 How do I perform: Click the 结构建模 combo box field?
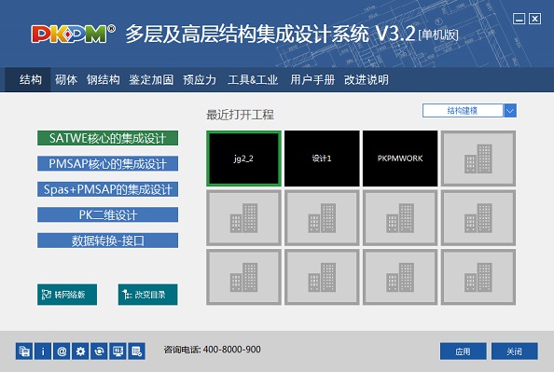point(463,111)
